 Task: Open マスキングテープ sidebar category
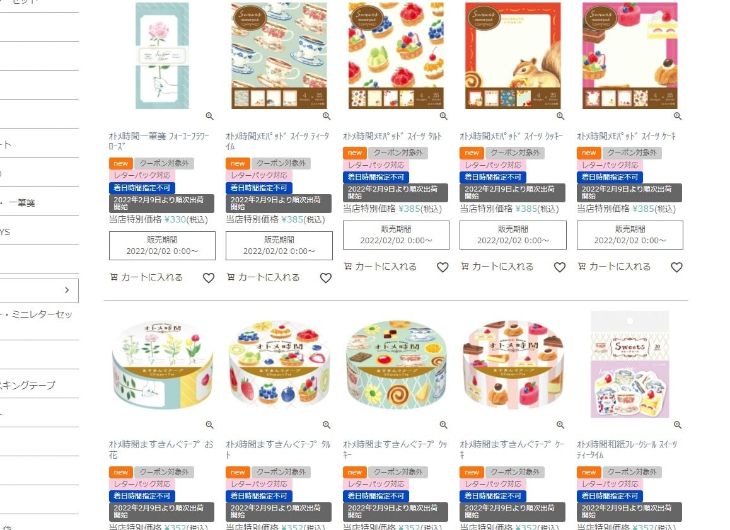(28, 385)
